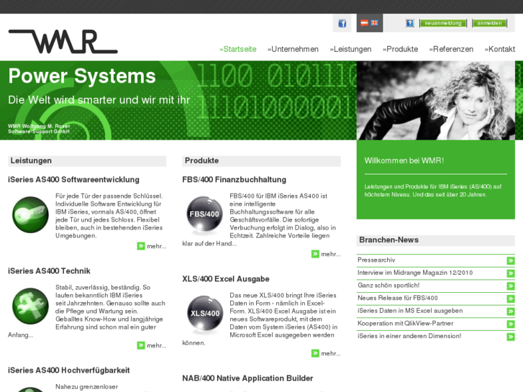The image size is (523, 392).
Task: Click the woman's photo in banner
Action: (436, 101)
